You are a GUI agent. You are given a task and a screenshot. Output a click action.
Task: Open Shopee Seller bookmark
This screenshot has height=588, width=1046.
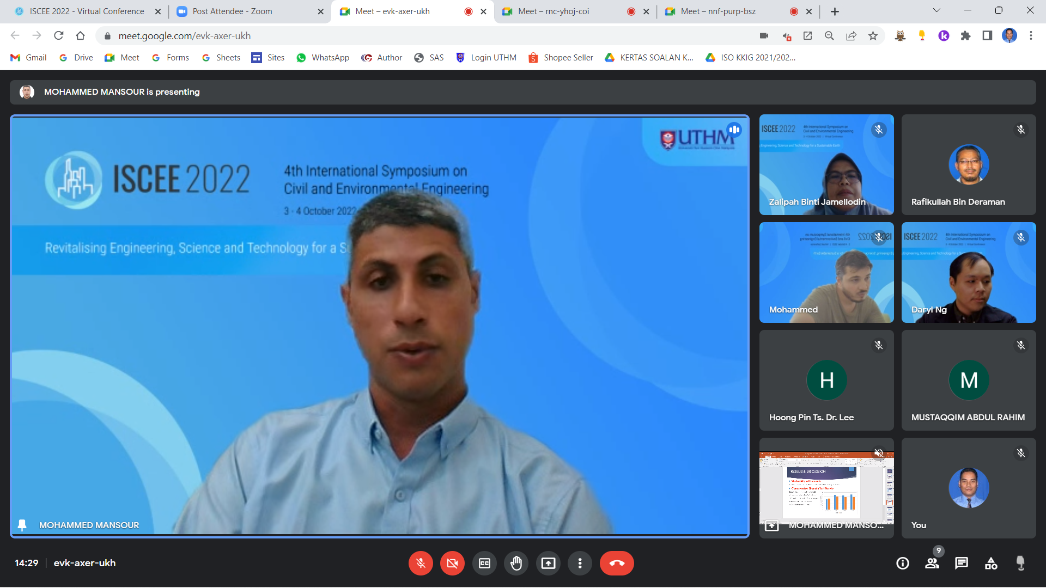point(561,58)
